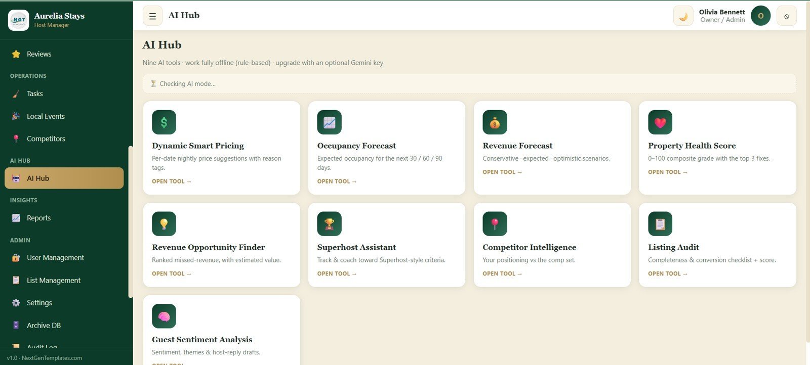Click the Aurelia Stays logo icon
Image resolution: width=810 pixels, height=365 pixels.
pyautogui.click(x=19, y=20)
